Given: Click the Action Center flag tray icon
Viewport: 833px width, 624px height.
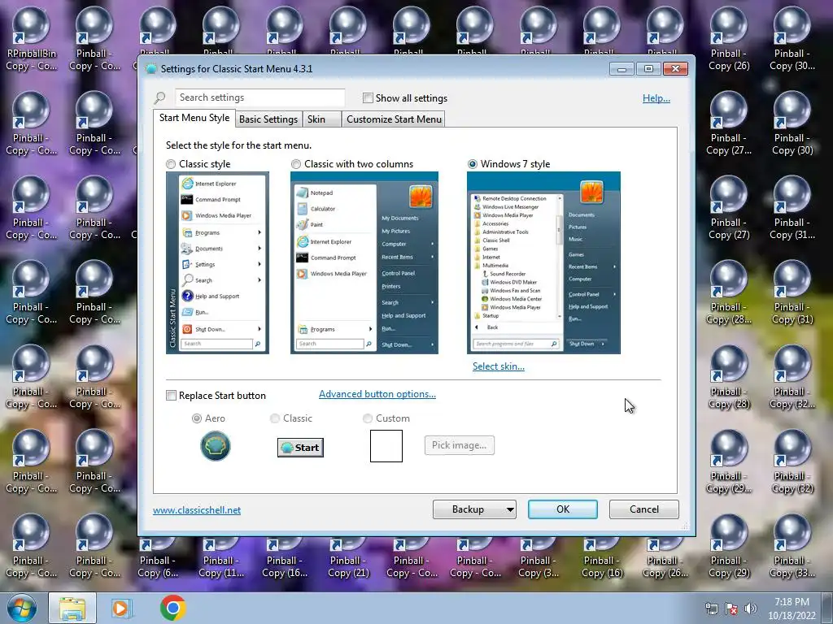Looking at the screenshot, I should 731,609.
